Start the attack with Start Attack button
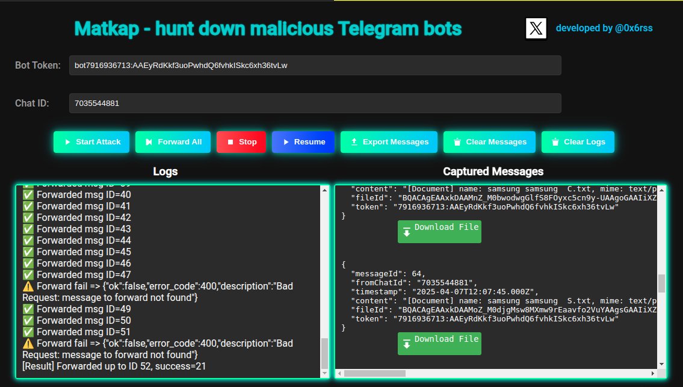This screenshot has width=683, height=387. pyautogui.click(x=91, y=142)
